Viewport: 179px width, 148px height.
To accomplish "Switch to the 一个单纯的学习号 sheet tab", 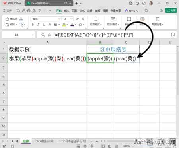I will (72, 141).
